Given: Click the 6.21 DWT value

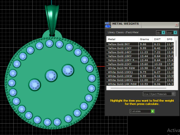Looking at the screenshot, I should point(157,44).
